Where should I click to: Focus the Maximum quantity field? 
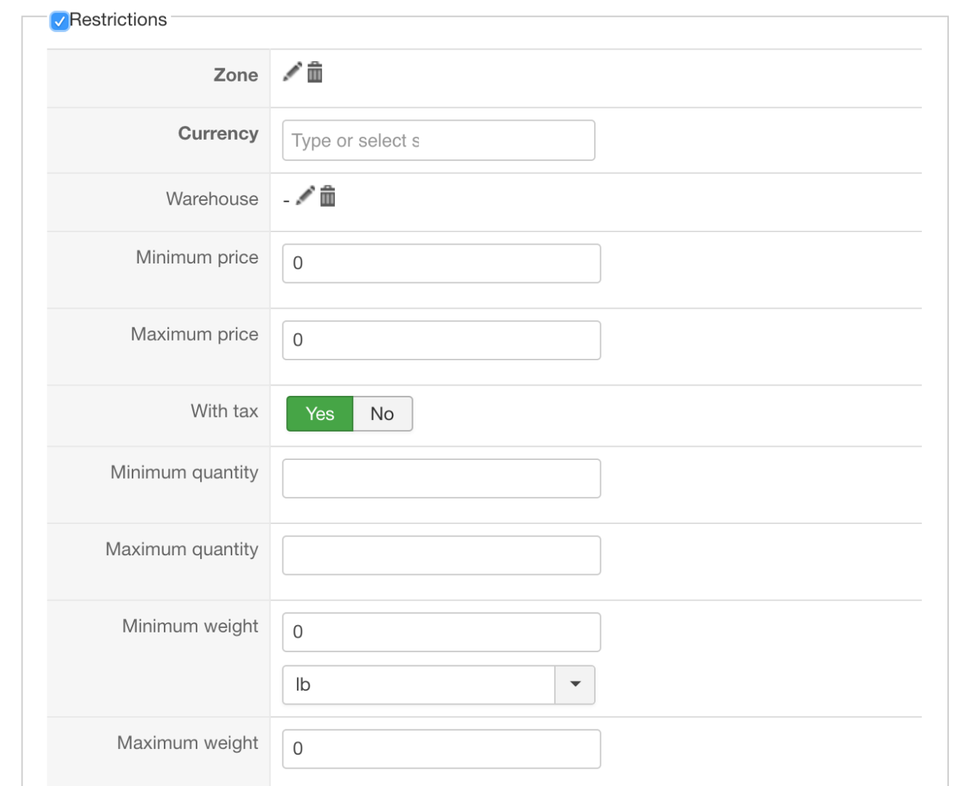[441, 555]
